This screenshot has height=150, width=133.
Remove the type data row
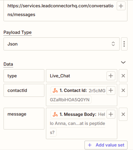coord(123,76)
